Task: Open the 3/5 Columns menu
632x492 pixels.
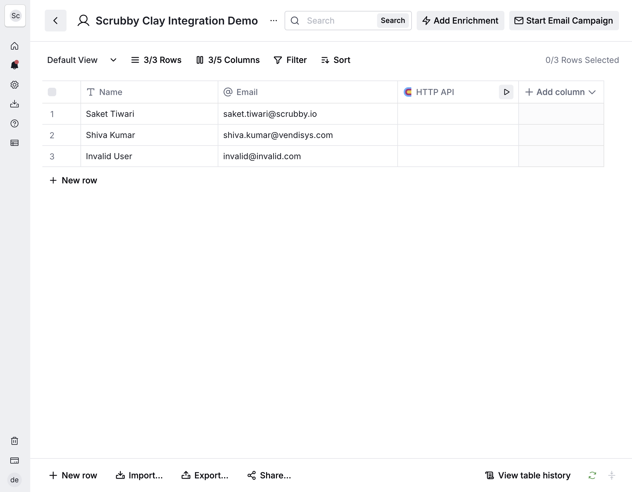Action: pos(228,60)
